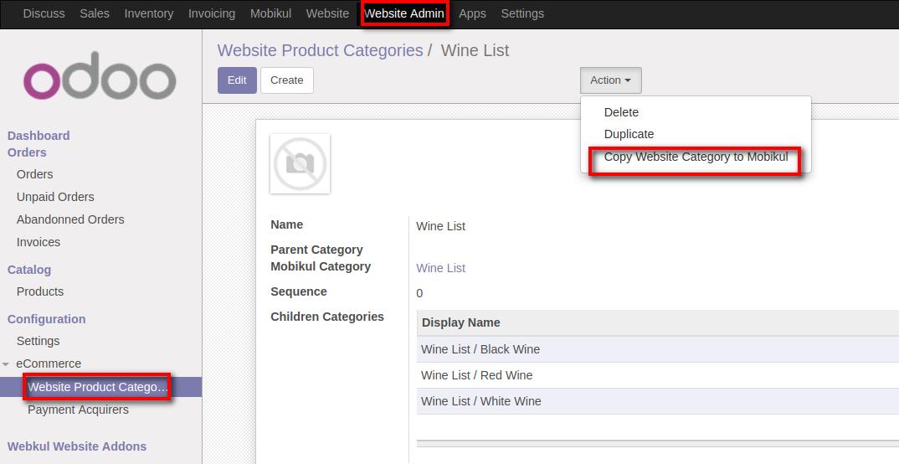Choose Delete from the Action menu

point(621,112)
